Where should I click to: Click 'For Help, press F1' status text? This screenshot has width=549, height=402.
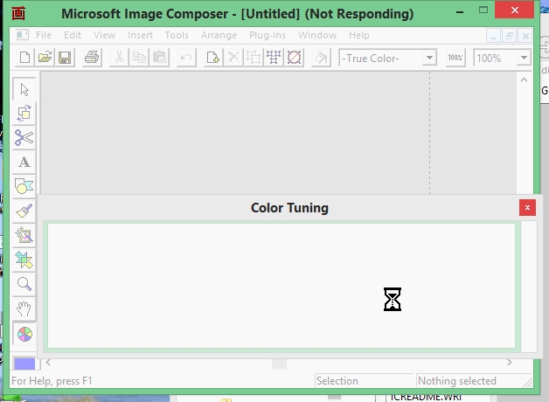pos(52,381)
